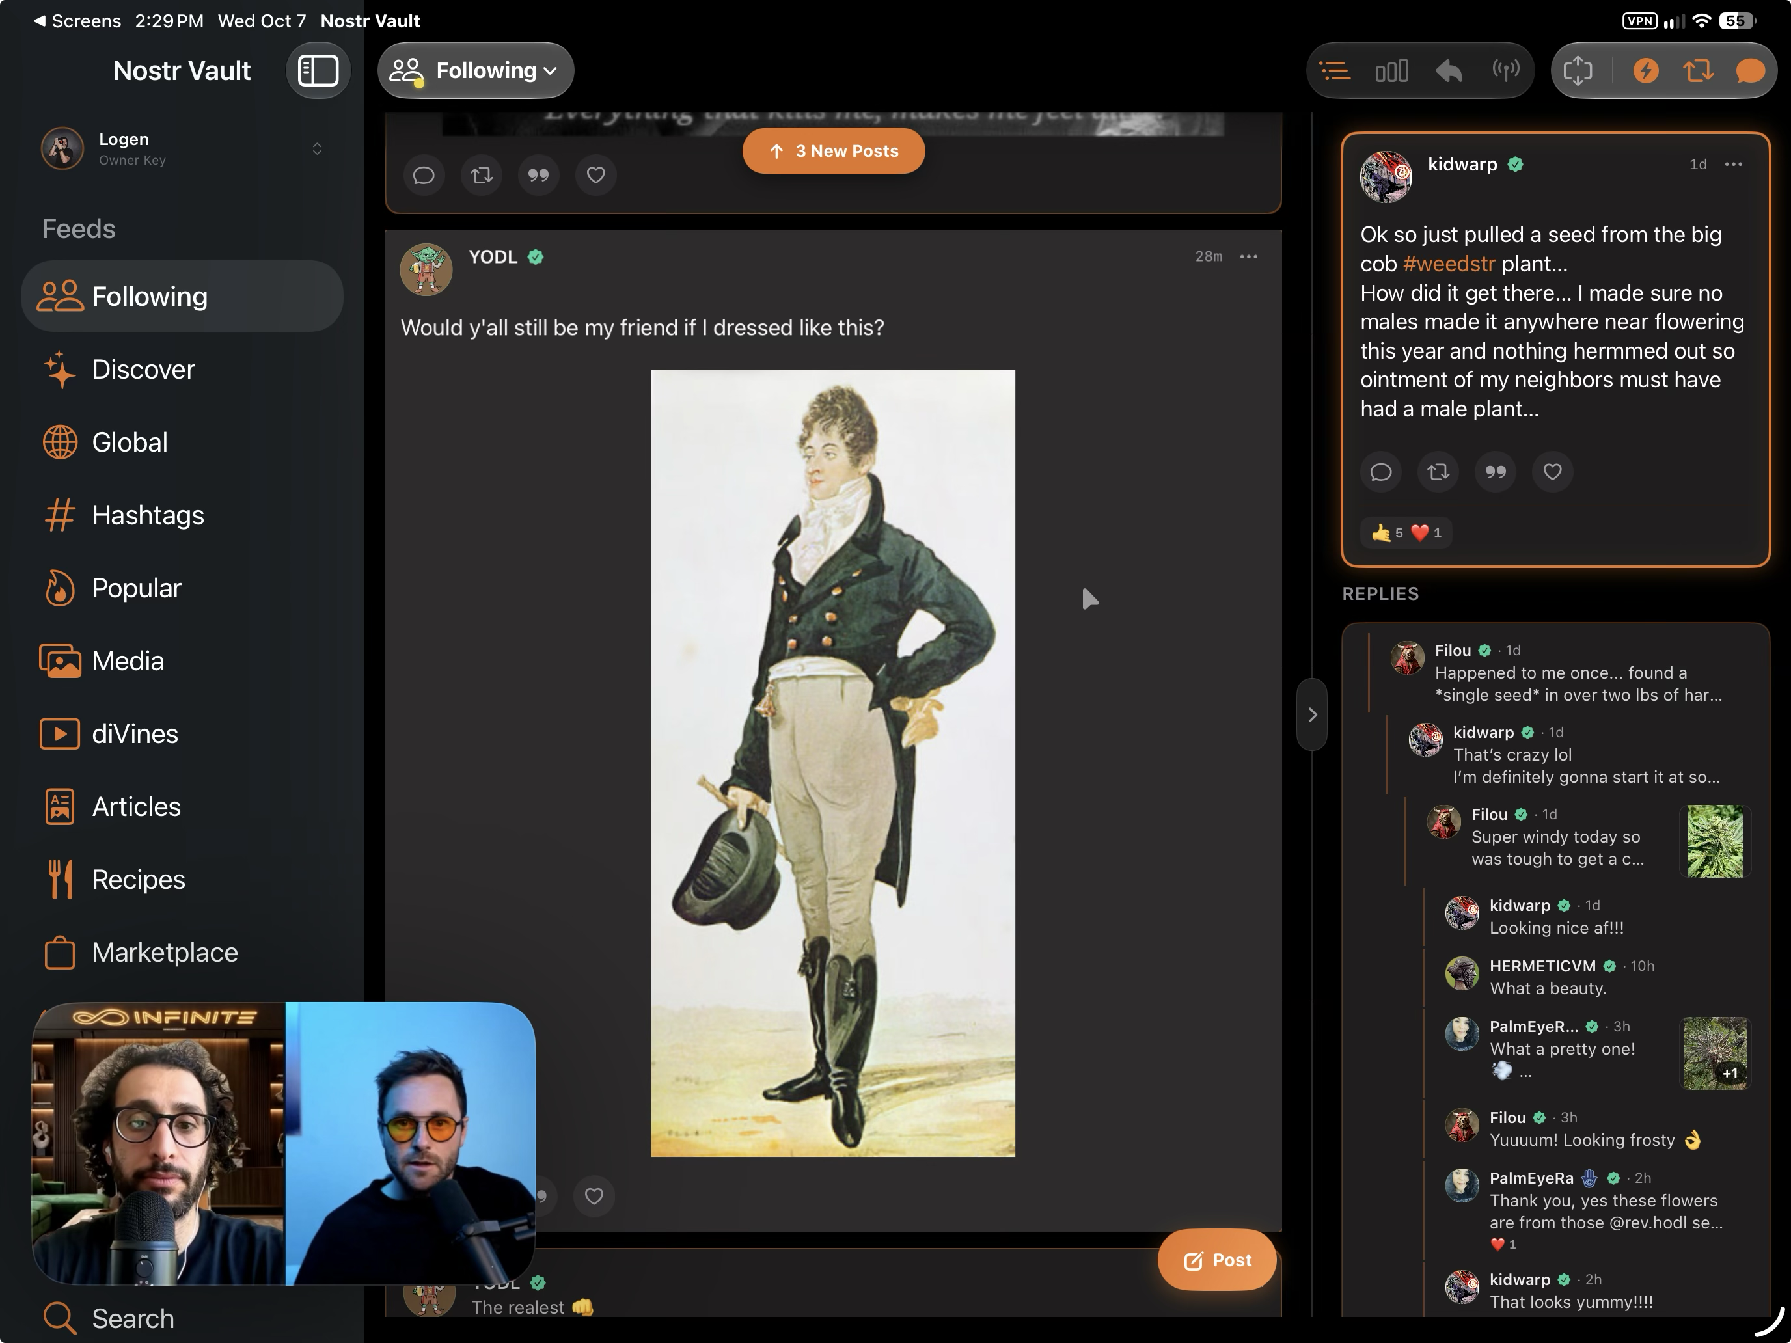Open the Articles feed
Viewport: 1791px width, 1343px height.
pos(182,806)
